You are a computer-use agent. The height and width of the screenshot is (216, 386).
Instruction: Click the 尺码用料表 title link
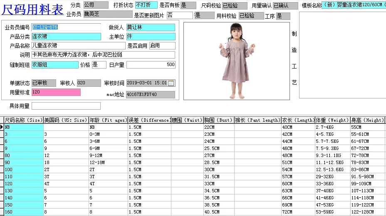tap(32, 10)
